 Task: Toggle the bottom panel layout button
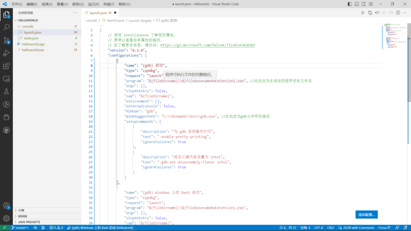(357, 4)
